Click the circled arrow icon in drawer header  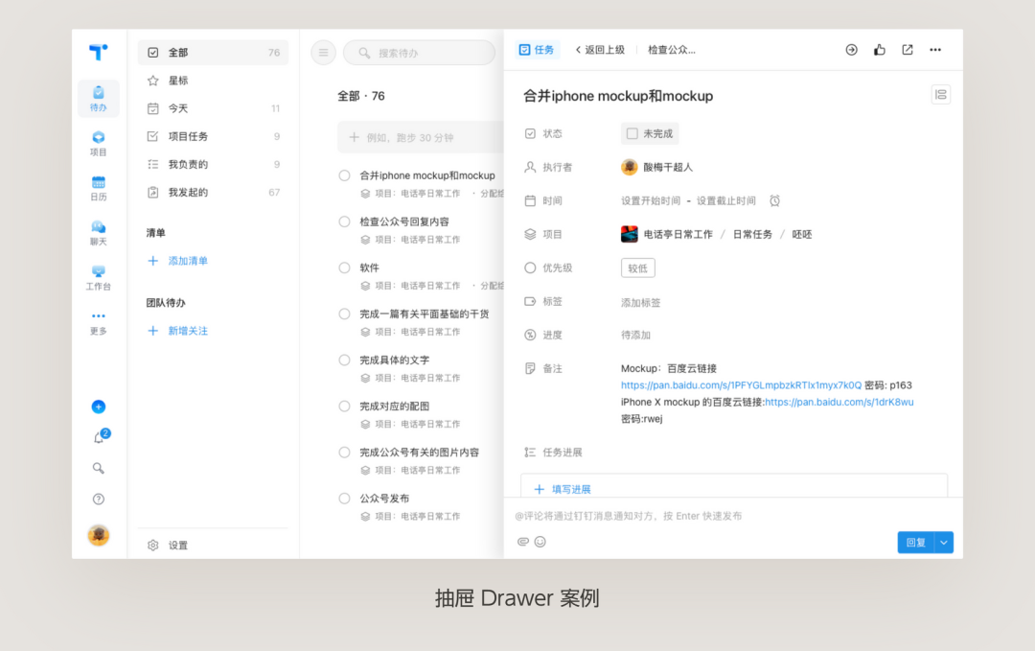[x=852, y=50]
